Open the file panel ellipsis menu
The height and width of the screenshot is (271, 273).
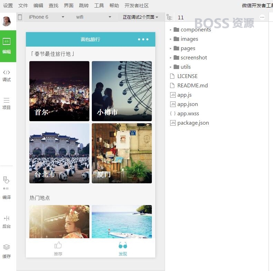tap(262, 17)
